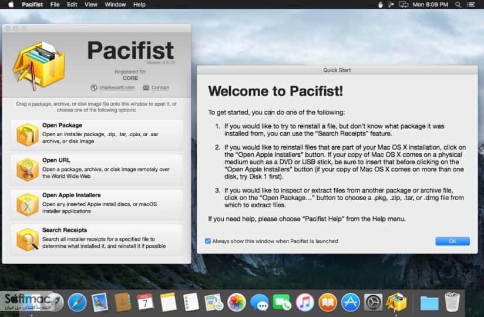Image resolution: width=484 pixels, height=317 pixels.
Task: Open the Window menu
Action: [x=115, y=5]
